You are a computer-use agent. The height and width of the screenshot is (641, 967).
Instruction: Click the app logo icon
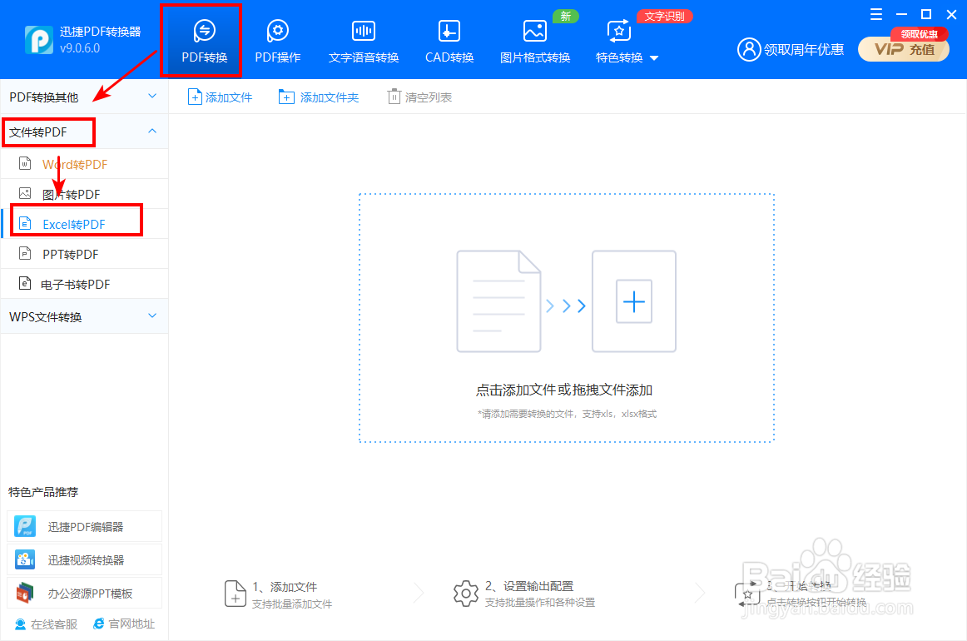(x=39, y=40)
